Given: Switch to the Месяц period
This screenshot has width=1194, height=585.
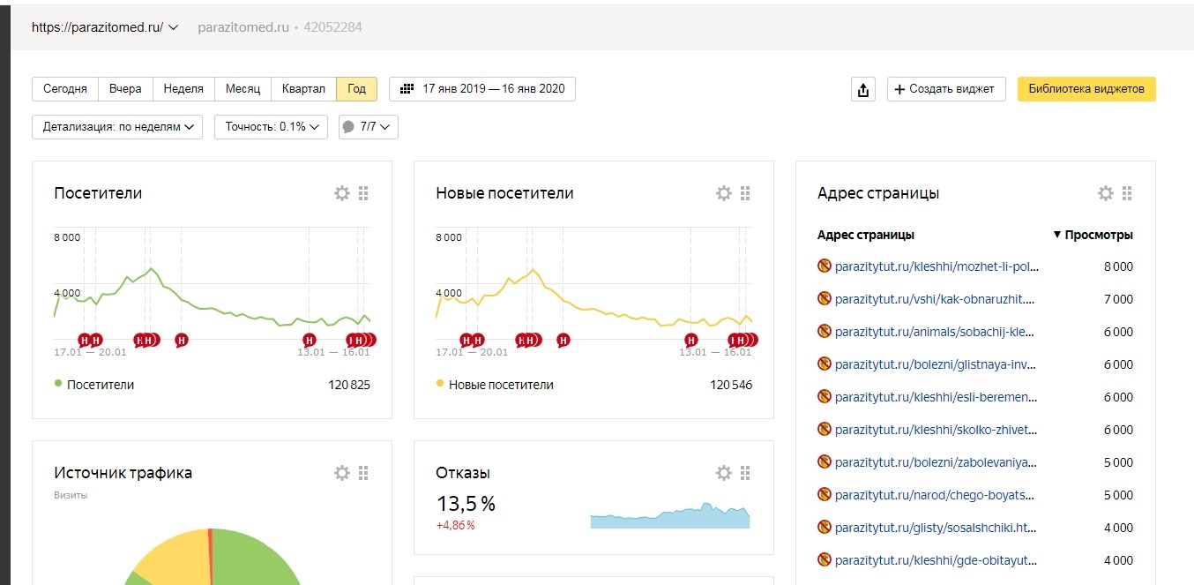Looking at the screenshot, I should (243, 89).
